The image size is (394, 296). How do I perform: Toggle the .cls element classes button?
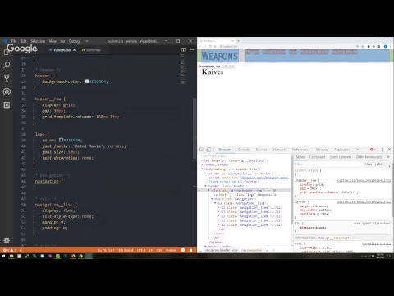(x=378, y=164)
